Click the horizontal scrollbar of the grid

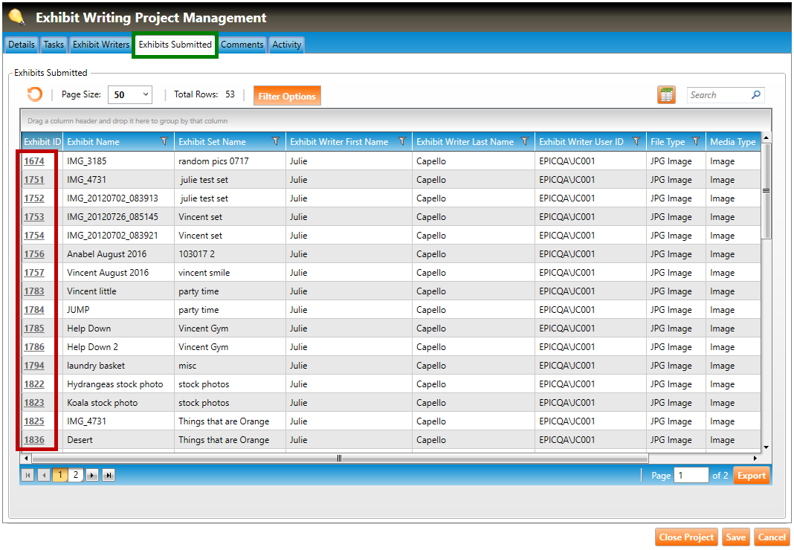pos(338,459)
